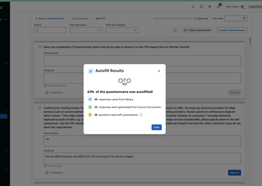262x186 pixels.
Task: Open the help question mark icon
Action: click(201, 7)
